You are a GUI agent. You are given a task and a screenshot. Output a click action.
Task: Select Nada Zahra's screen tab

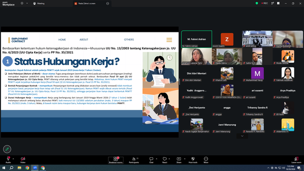pyautogui.click(x=87, y=3)
